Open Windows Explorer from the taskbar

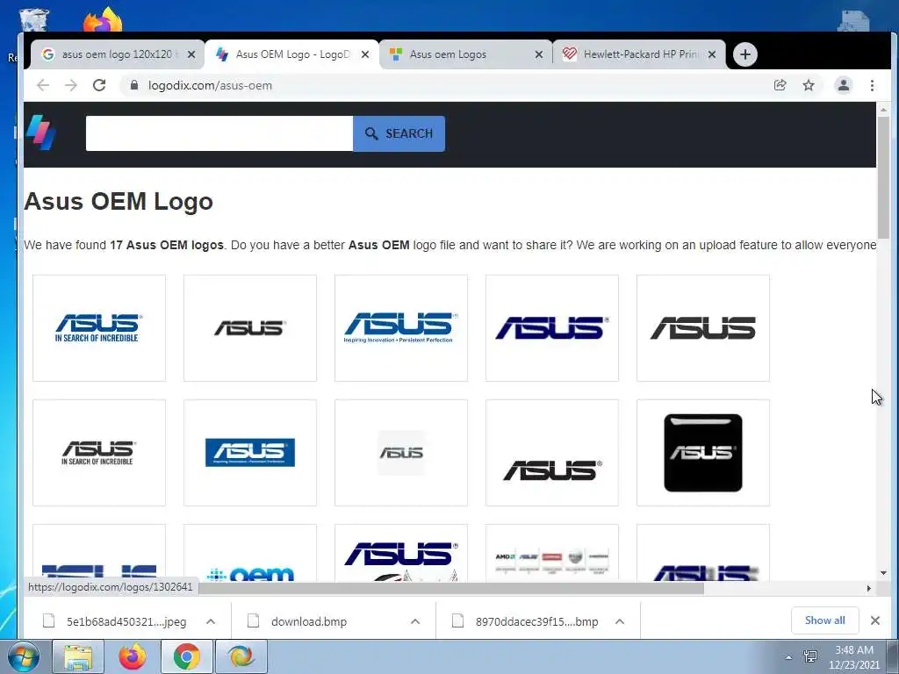pyautogui.click(x=78, y=656)
